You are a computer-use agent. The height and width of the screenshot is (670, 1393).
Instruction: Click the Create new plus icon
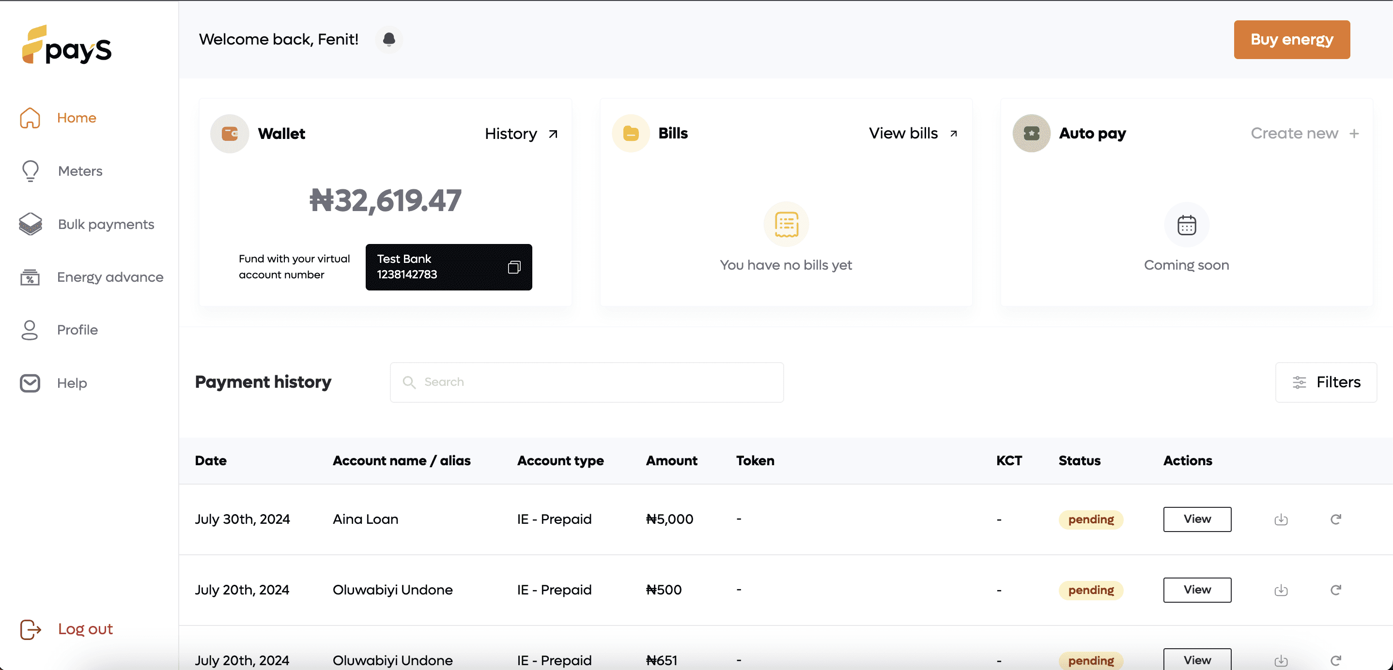1354,134
